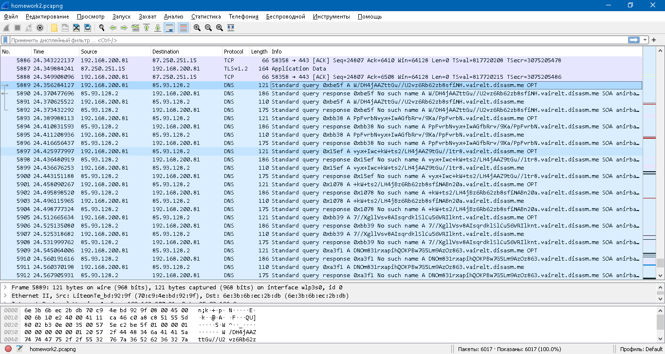The height and width of the screenshot is (354, 665).
Task: Select DNS packet 5912 row
Action: pyautogui.click(x=321, y=275)
